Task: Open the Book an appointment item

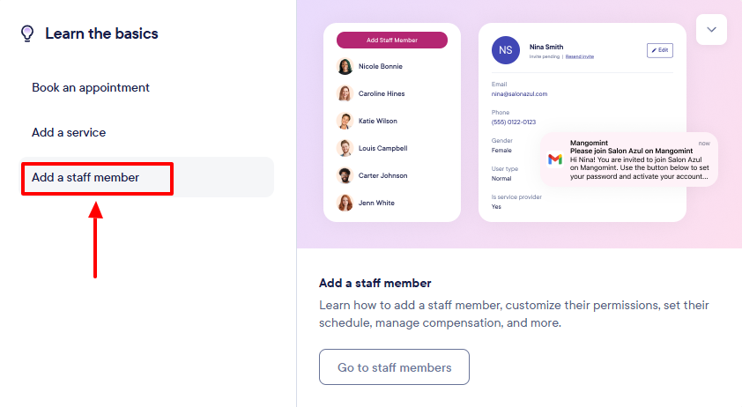Action: (91, 87)
